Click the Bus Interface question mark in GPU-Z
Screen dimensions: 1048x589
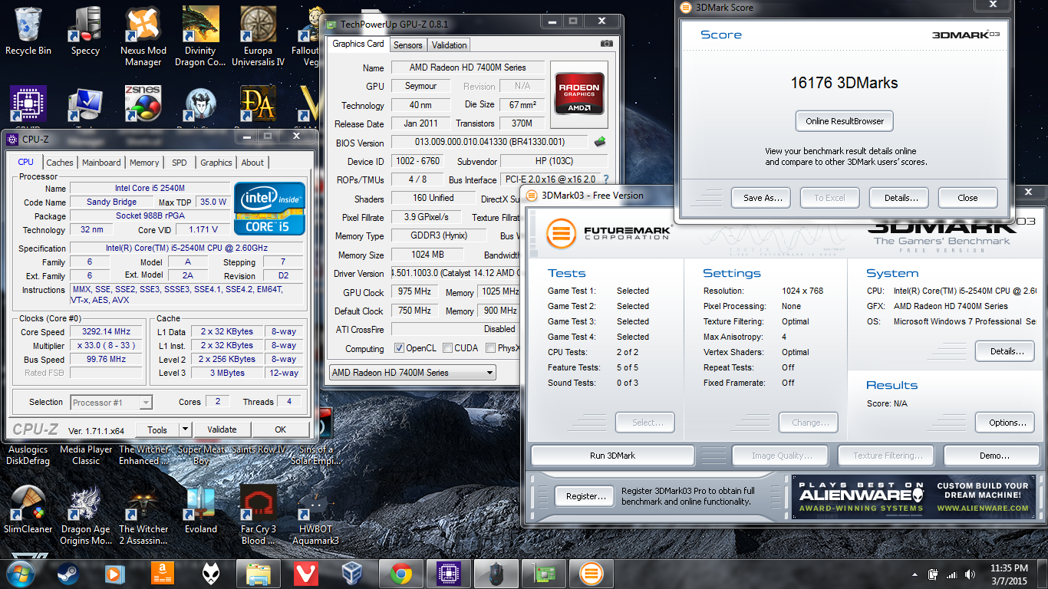click(x=606, y=179)
